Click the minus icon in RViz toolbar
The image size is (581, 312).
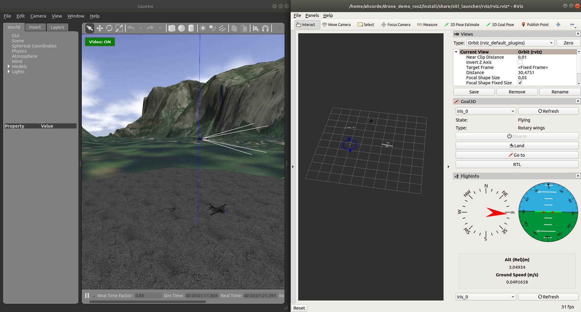pyautogui.click(x=572, y=24)
